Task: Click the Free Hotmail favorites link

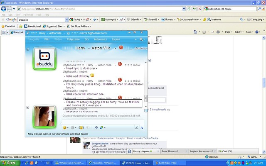Action: pyautogui.click(x=32, y=26)
